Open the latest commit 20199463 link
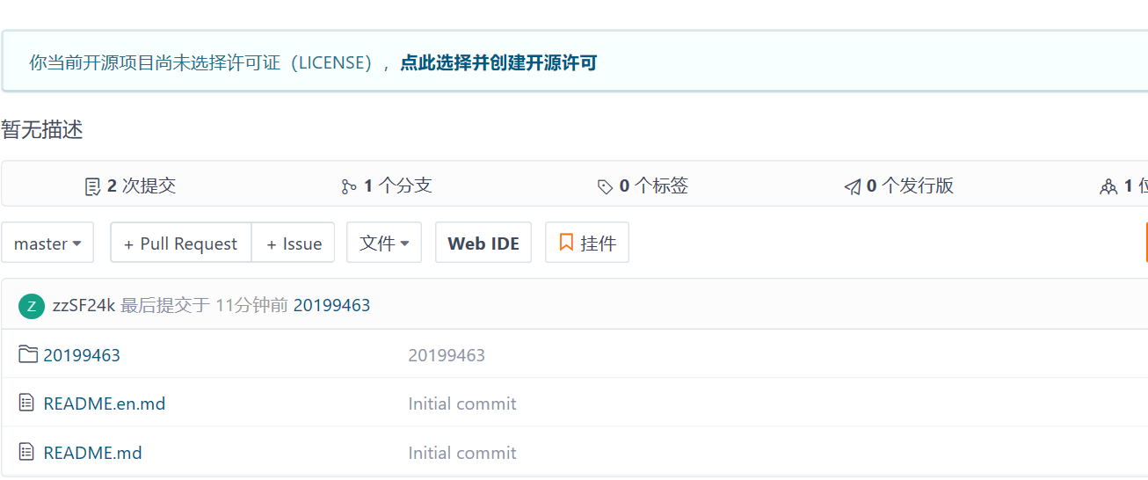Image resolution: width=1148 pixels, height=480 pixels. pos(331,305)
